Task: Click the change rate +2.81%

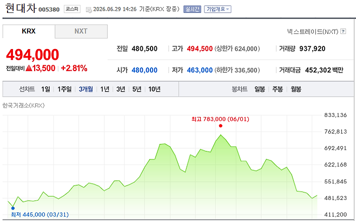Action: coord(74,68)
